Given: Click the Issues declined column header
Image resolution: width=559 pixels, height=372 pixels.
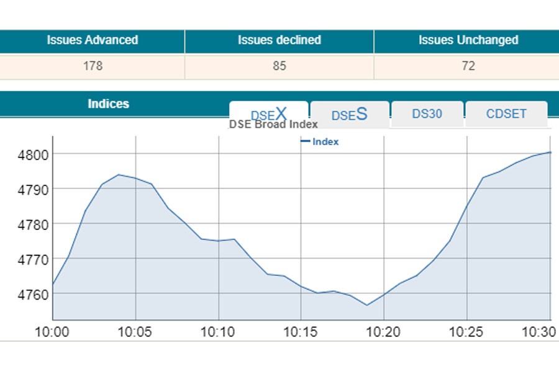Looking at the screenshot, I should tap(279, 40).
